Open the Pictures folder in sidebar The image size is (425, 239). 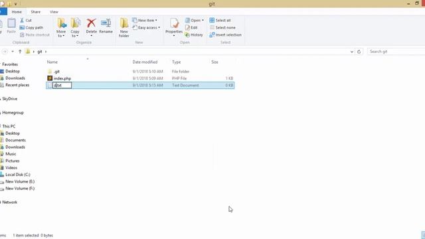13,161
